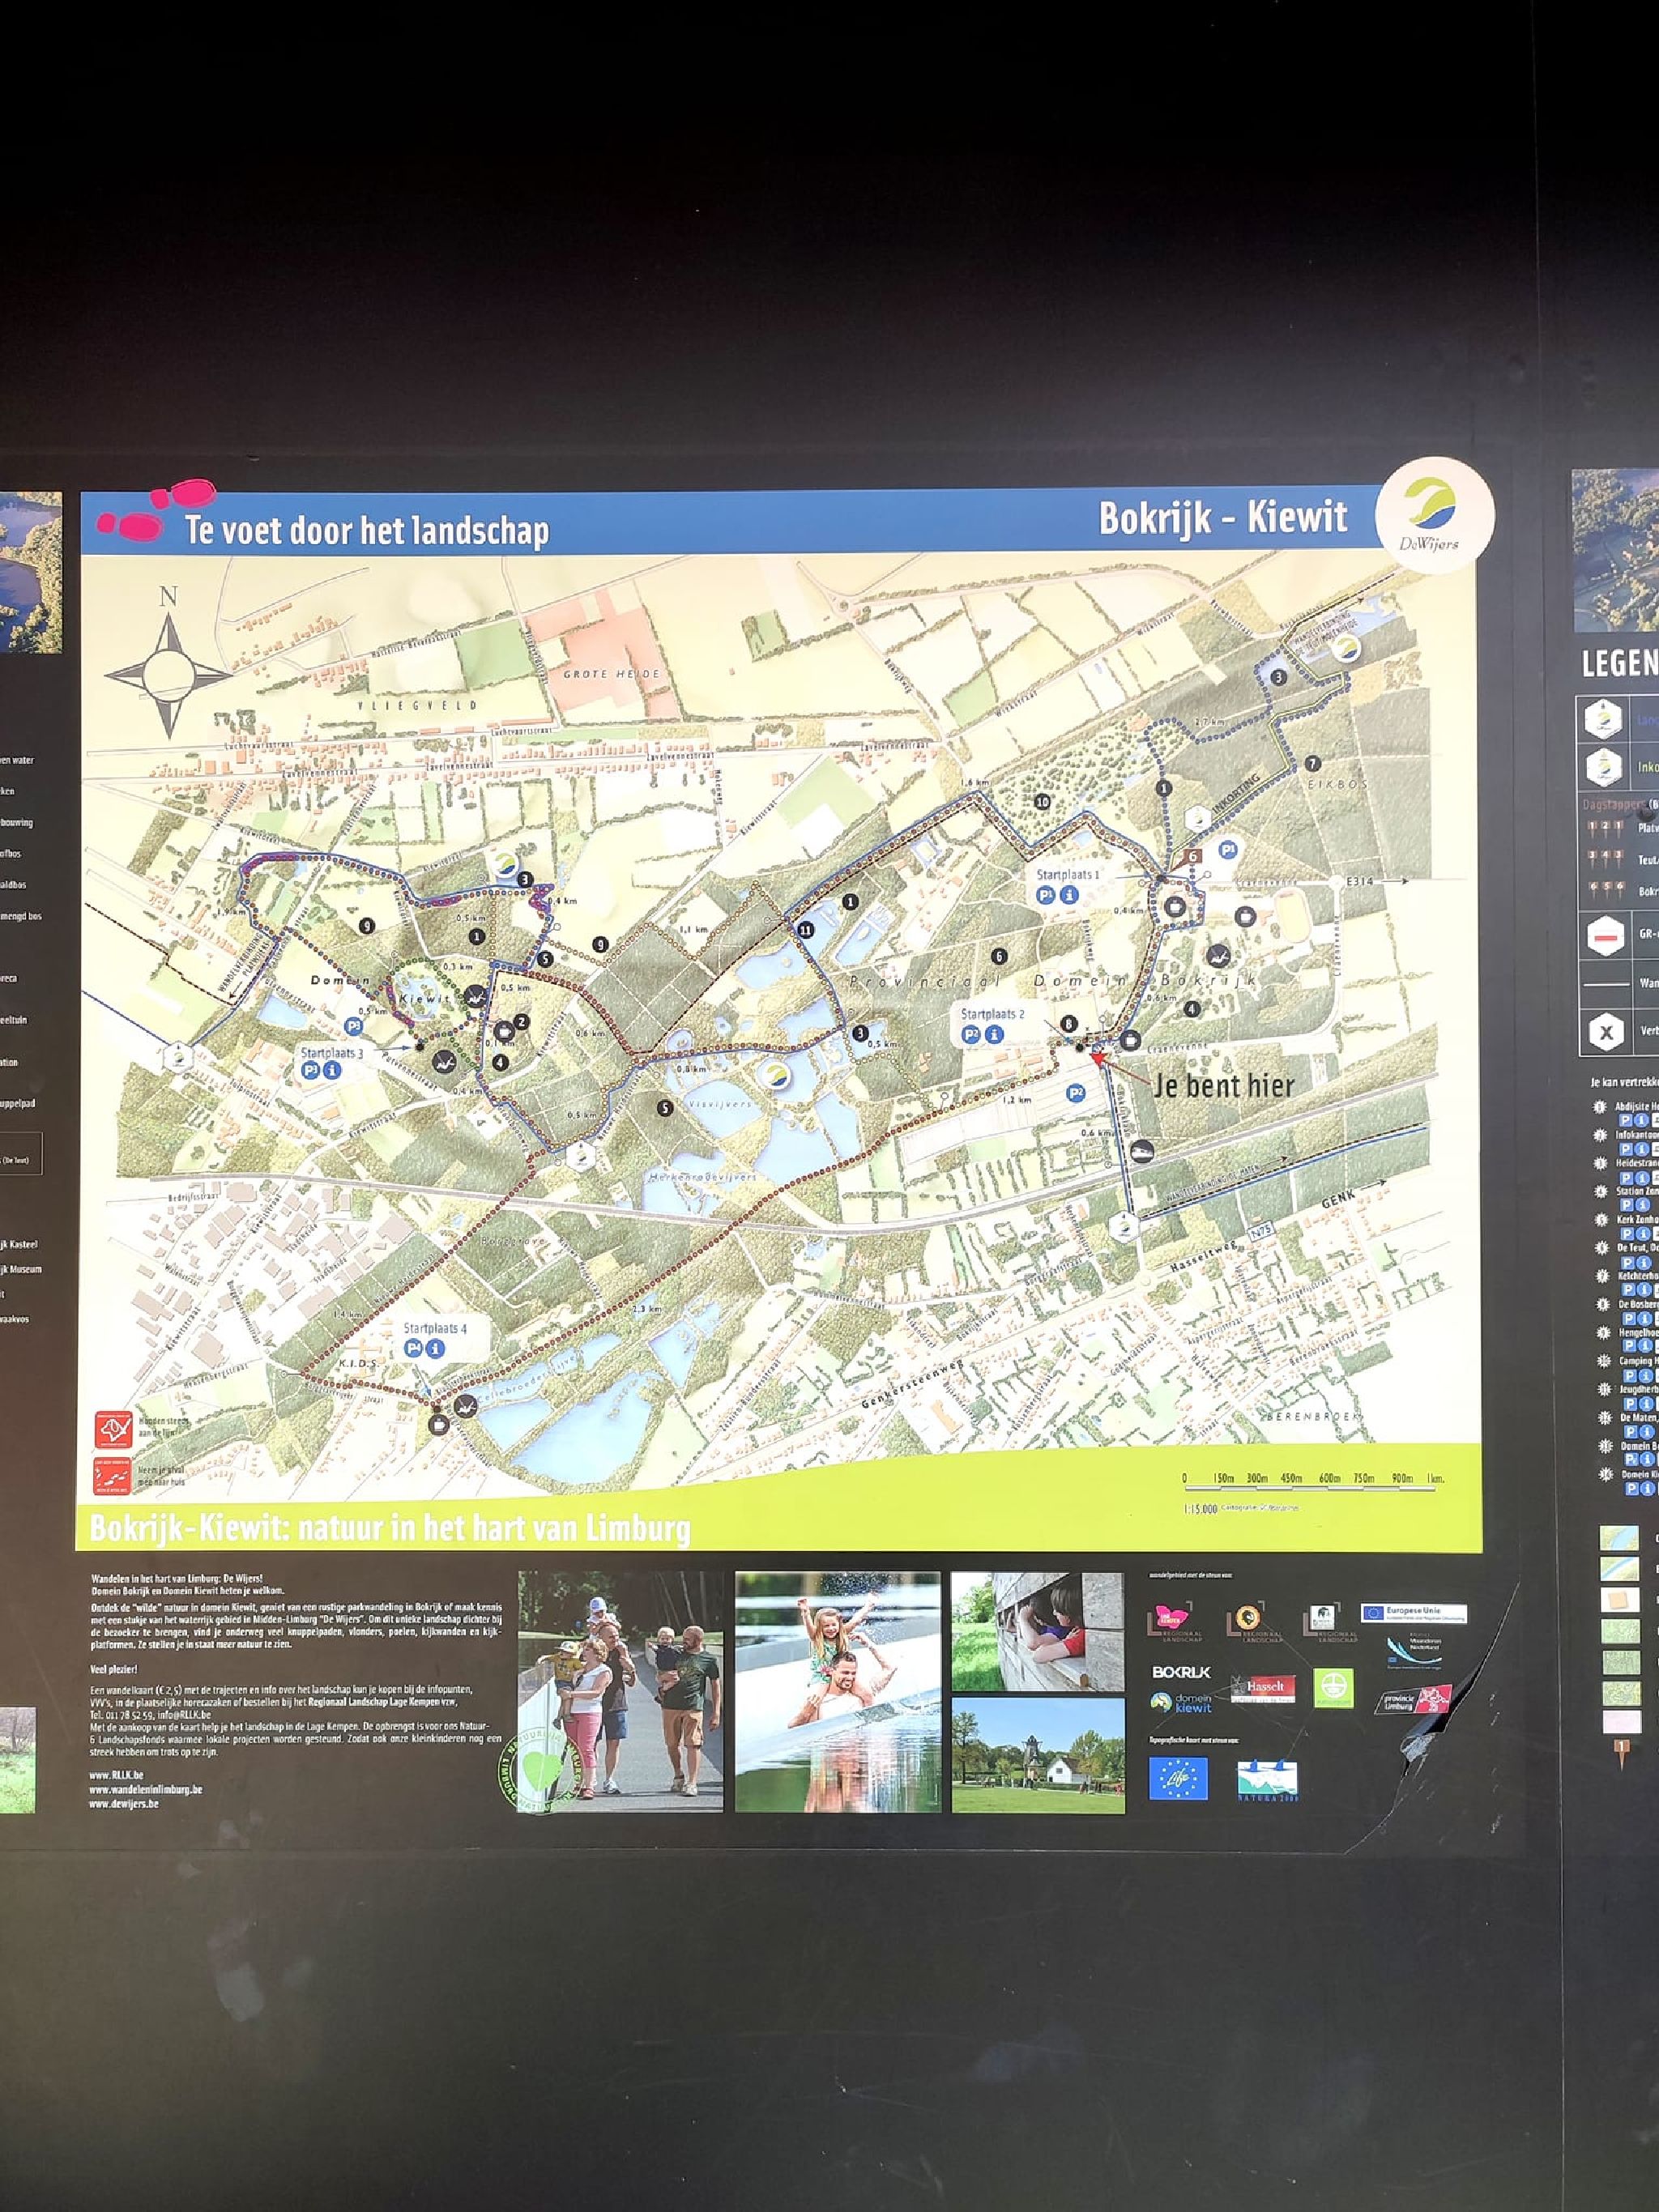1659x2212 pixels.
Task: Click the Startplaats 3 info icon
Action: [x=332, y=1070]
